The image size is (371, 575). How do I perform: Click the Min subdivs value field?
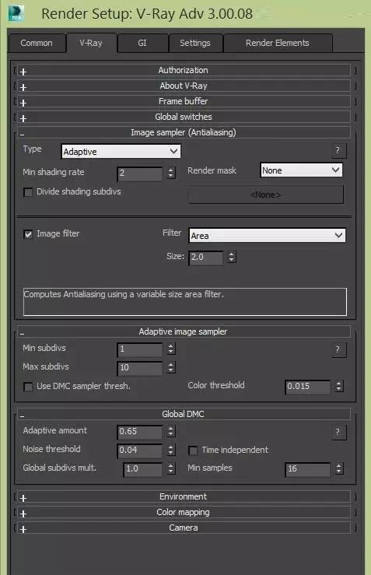140,349
